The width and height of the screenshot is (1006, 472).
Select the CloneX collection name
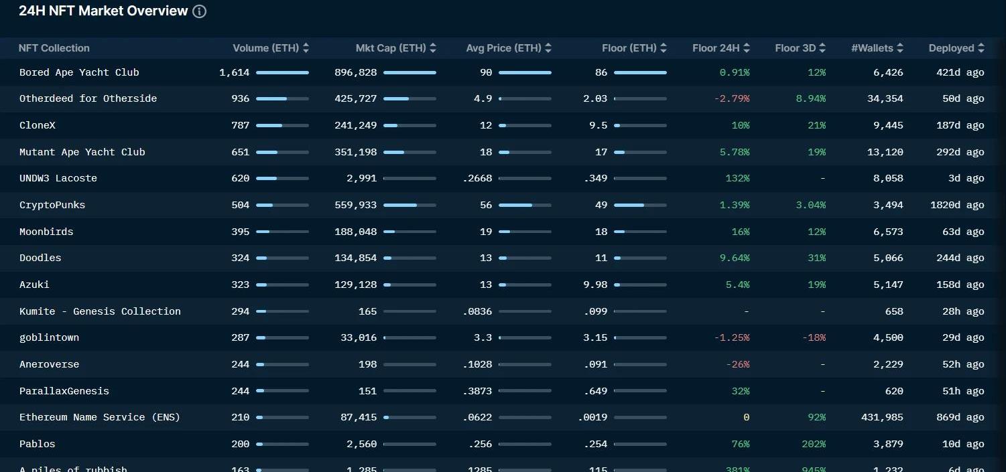pyautogui.click(x=38, y=125)
